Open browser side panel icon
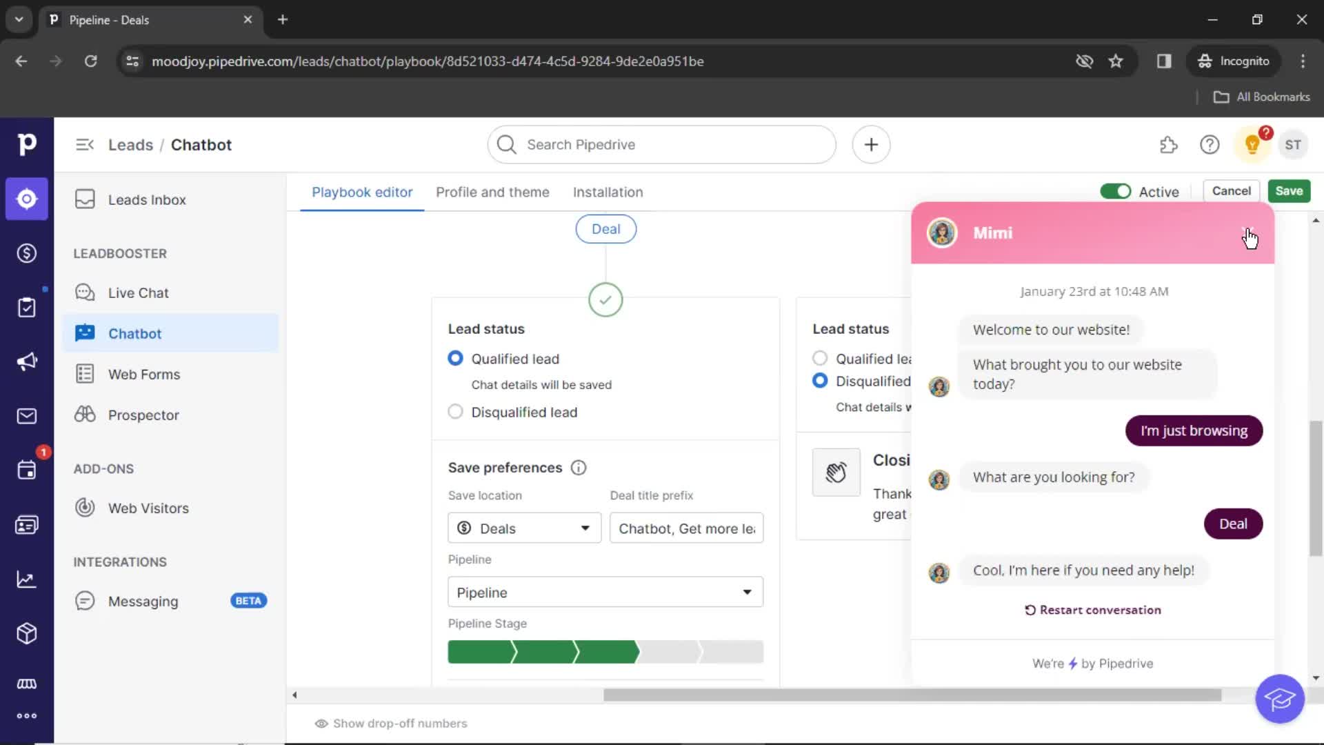The width and height of the screenshot is (1324, 745). [1164, 61]
